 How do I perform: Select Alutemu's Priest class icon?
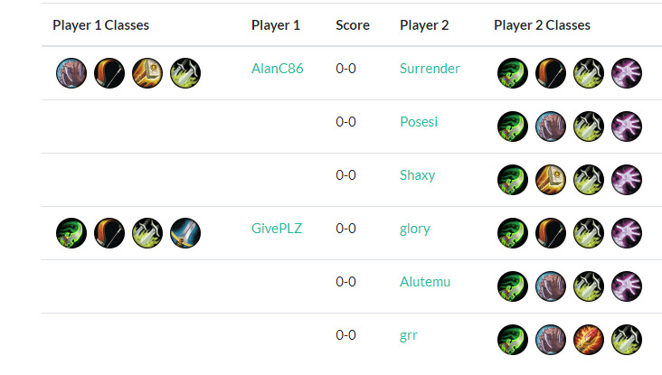click(627, 286)
